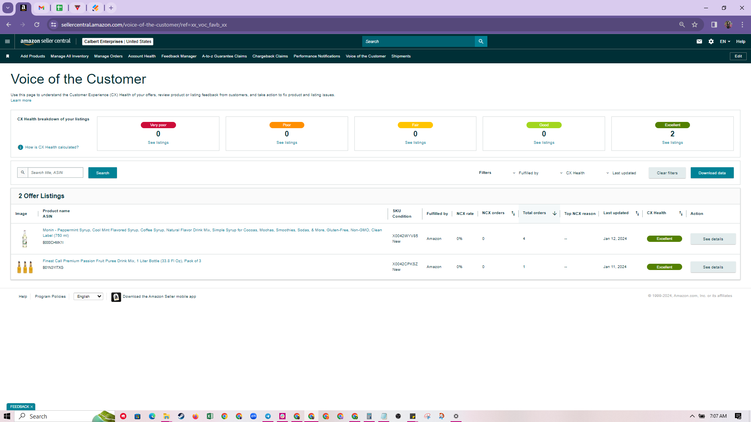This screenshot has height=422, width=751.
Task: Go back using the browser back arrow
Action: click(x=9, y=25)
